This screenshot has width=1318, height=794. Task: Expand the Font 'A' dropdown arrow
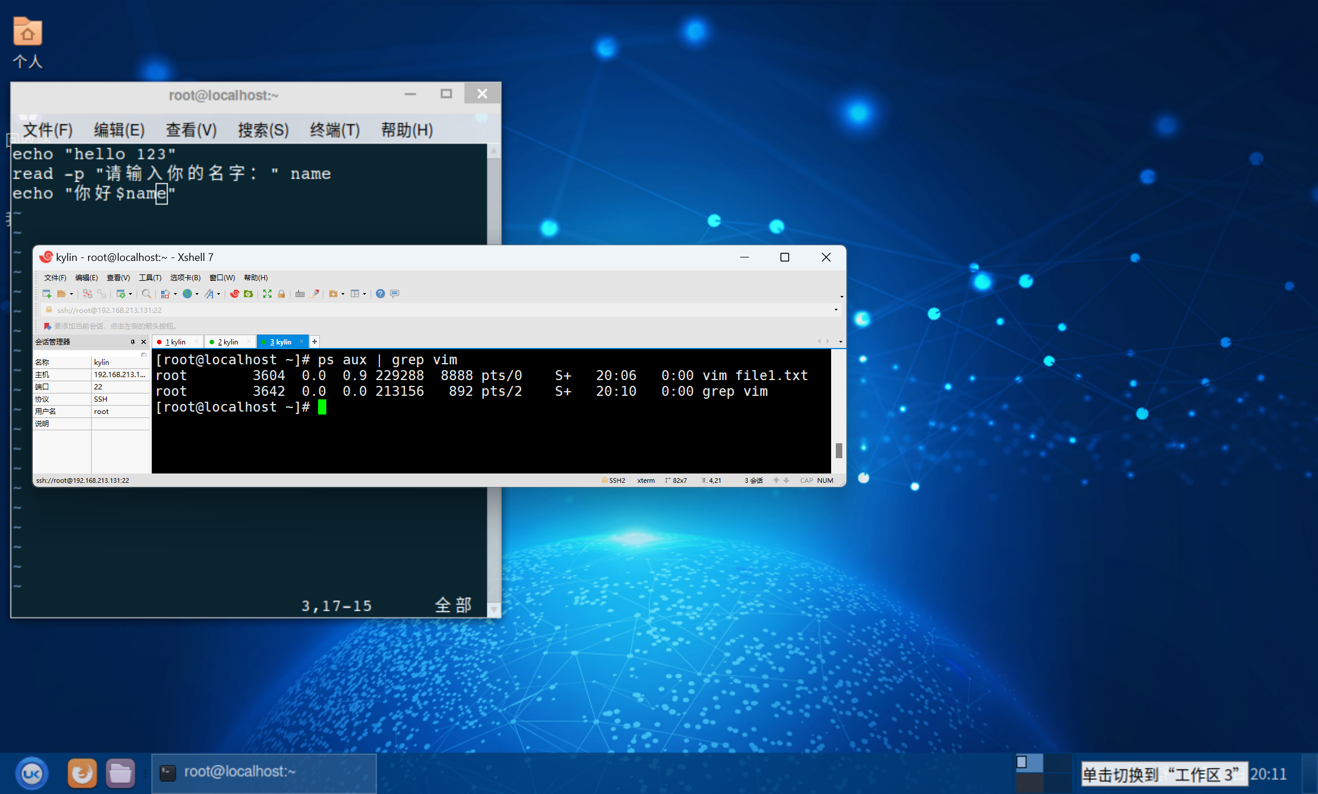218,294
